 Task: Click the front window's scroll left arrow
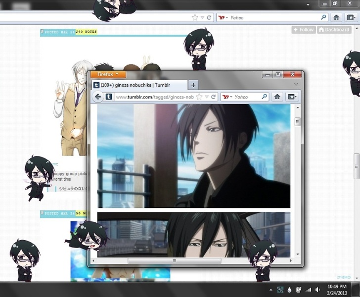93,261
